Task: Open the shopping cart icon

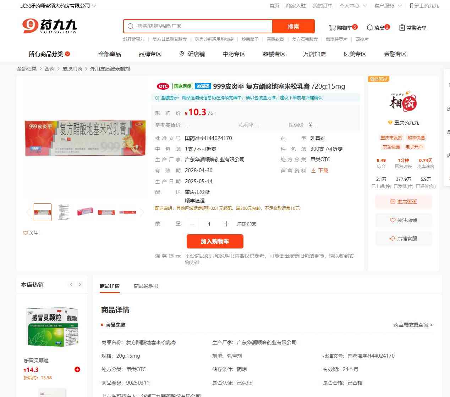Action: (332, 27)
